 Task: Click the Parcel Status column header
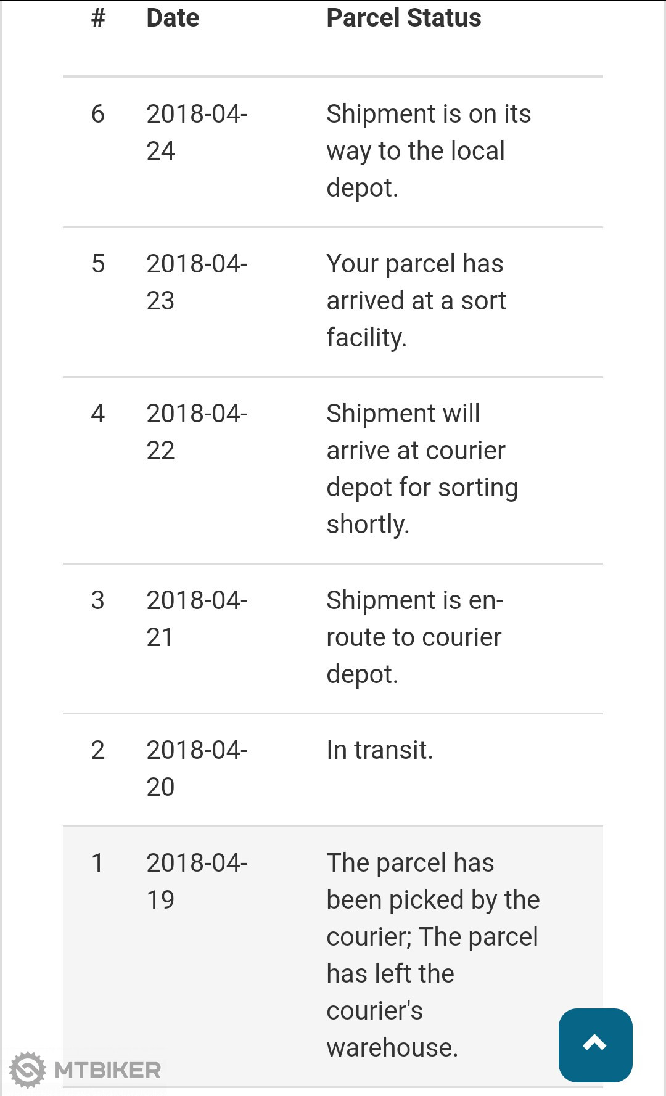(x=403, y=18)
